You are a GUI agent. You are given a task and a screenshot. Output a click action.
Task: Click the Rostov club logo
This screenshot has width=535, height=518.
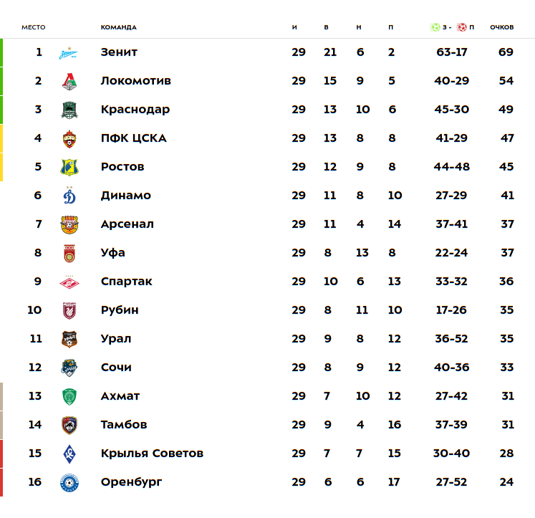(69, 167)
